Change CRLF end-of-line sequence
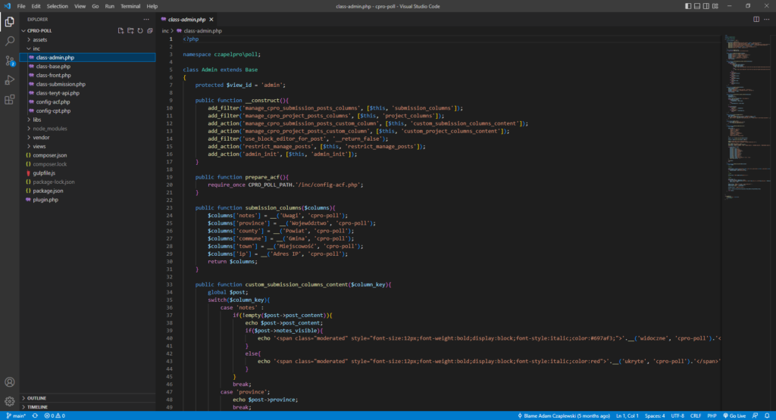The height and width of the screenshot is (420, 776). pyautogui.click(x=696, y=416)
